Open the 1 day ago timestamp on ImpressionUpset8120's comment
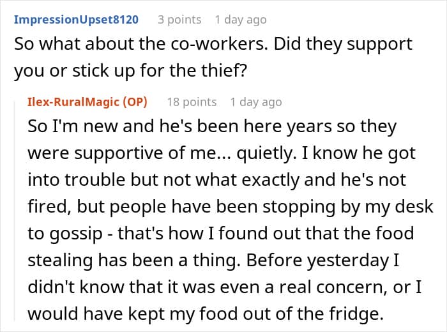Image resolution: width=447 pixels, height=332 pixels. click(x=241, y=20)
